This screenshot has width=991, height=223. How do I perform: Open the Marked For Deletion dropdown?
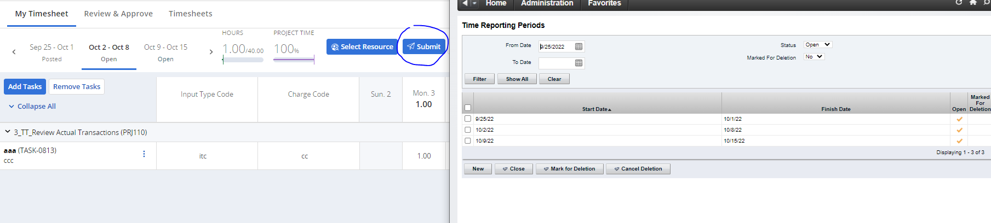click(x=814, y=57)
